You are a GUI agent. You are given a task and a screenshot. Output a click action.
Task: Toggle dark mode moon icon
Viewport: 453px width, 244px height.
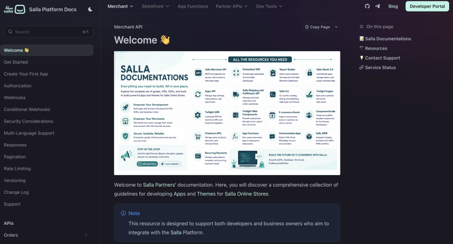90,9
